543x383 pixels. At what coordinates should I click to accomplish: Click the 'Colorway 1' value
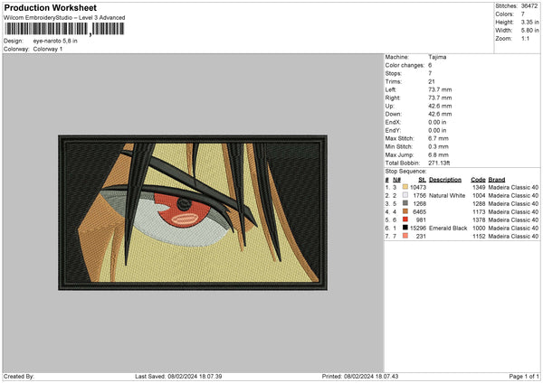coord(48,49)
